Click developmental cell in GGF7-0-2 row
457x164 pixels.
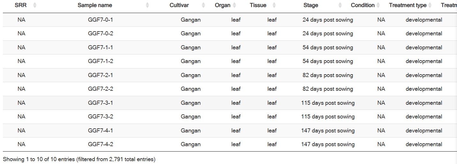point(424,33)
